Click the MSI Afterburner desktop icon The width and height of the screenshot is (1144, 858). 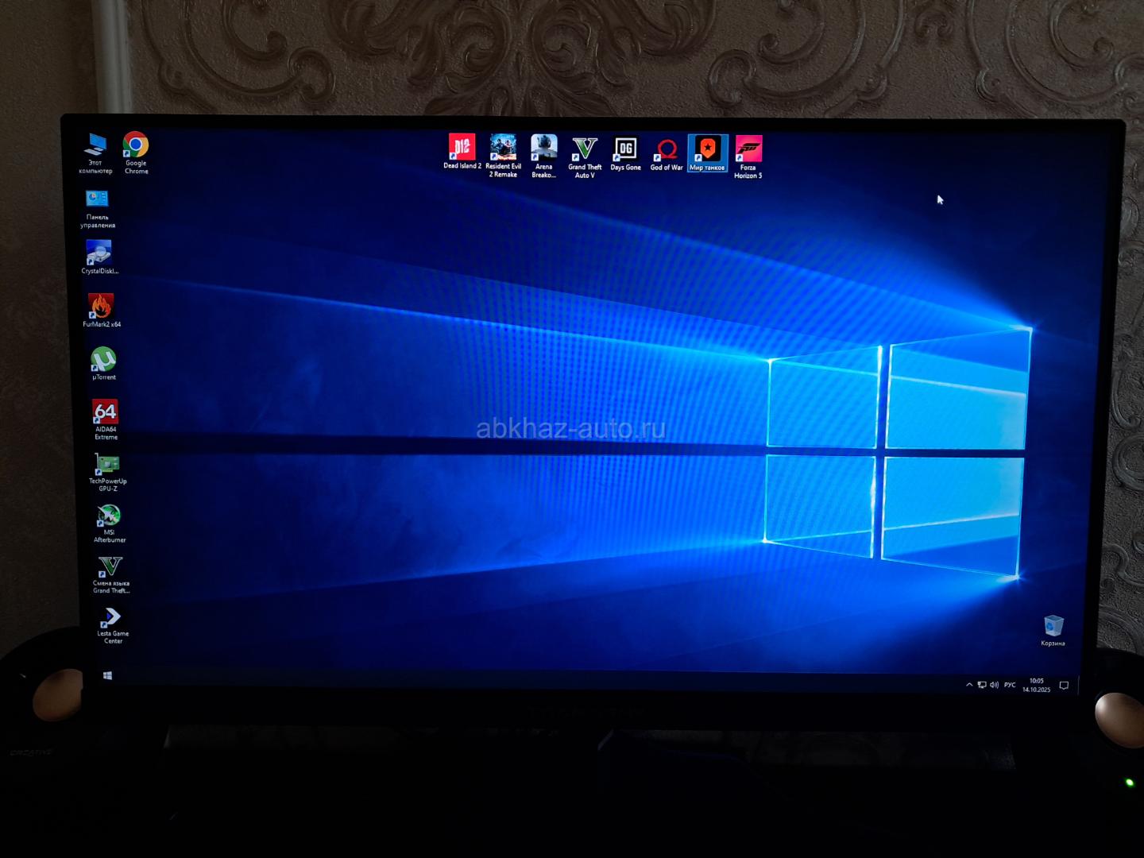[x=109, y=516]
